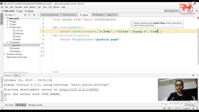Screen dimensions: 199x112
Task: Click the Search Everywhere magnifier icon
Action: [197, 11]
